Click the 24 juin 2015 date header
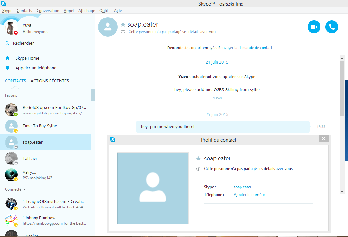Viewport: 348px width, 237px height. (217, 62)
